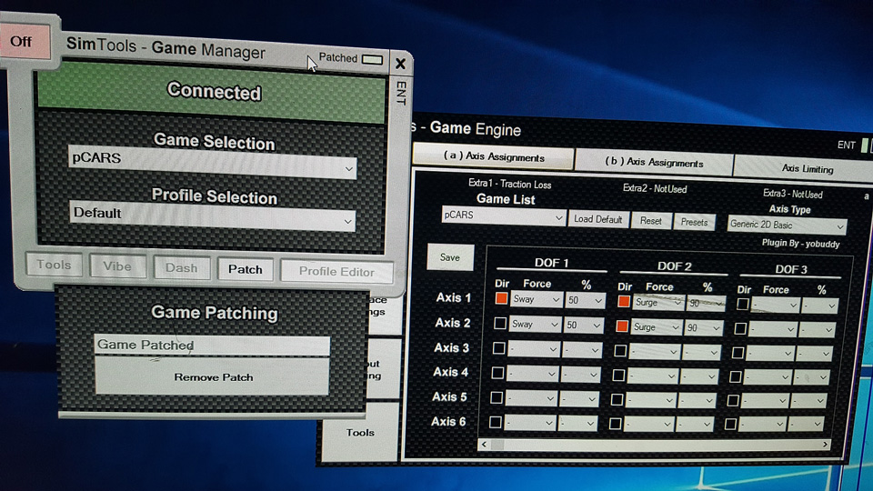Viewport: 873px width, 491px height.
Task: Click the Reset button
Action: coord(651,221)
